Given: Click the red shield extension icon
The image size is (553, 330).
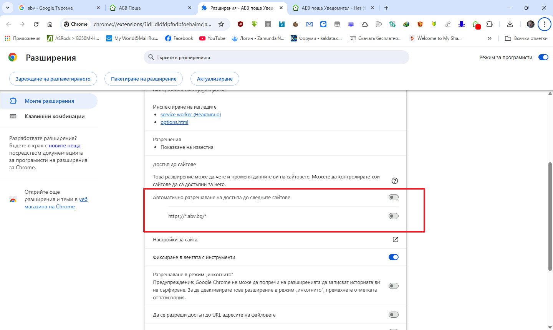Looking at the screenshot, I should coord(420,24).
